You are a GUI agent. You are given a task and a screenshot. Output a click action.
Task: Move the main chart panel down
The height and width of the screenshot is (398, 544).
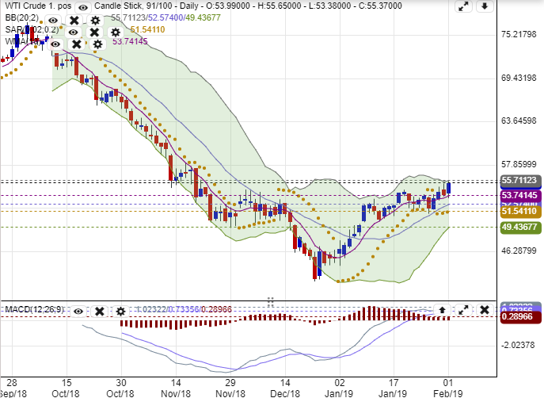(485, 7)
